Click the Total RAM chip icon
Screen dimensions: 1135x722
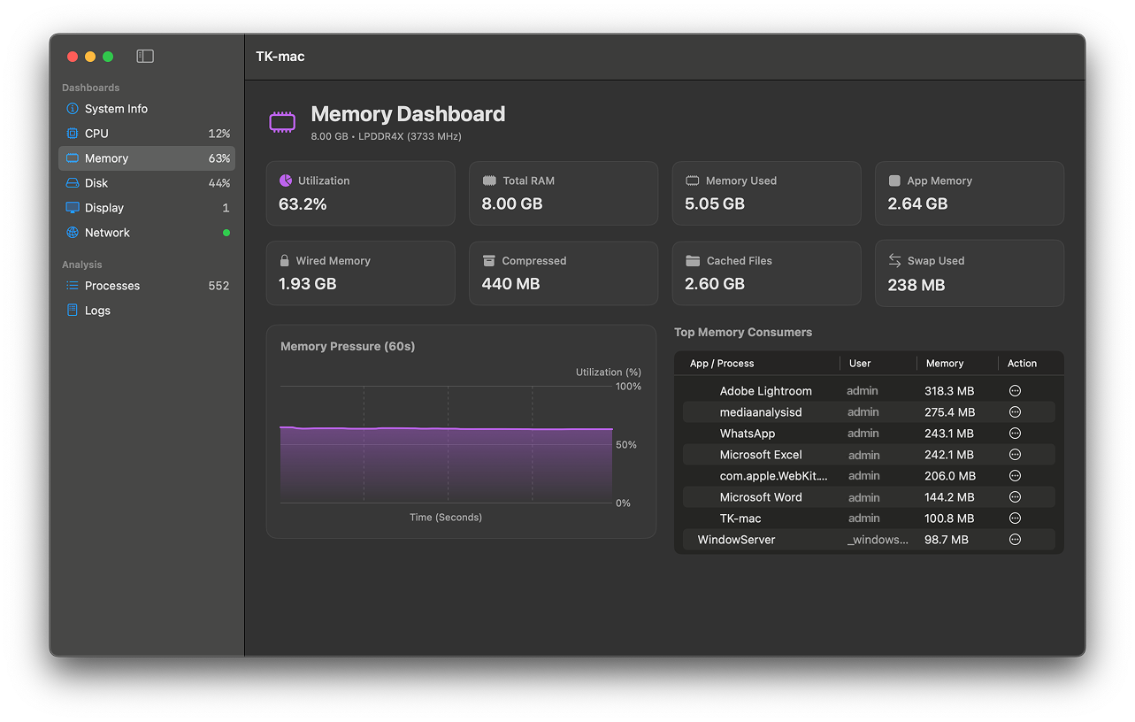click(490, 180)
